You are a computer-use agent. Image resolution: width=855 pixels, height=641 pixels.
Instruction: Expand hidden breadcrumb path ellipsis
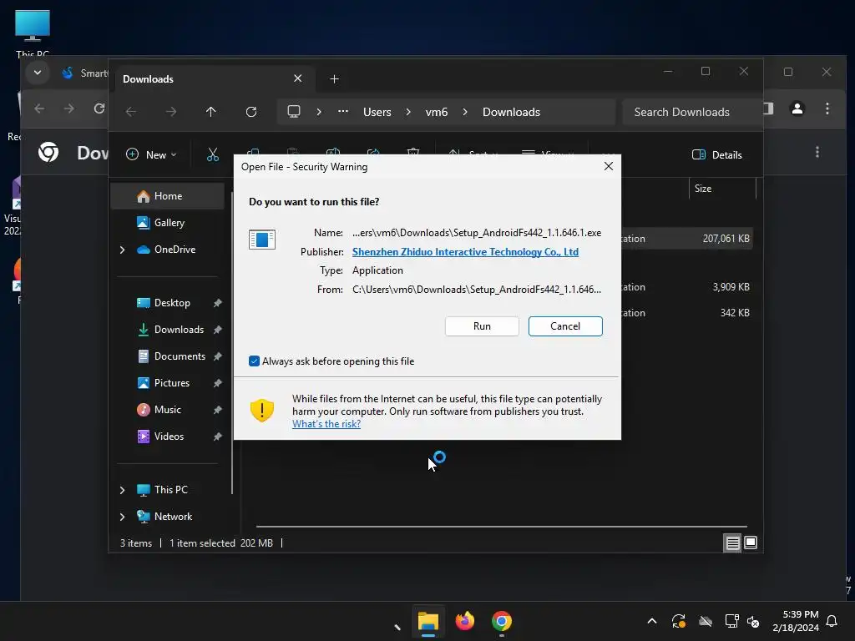[x=343, y=111]
